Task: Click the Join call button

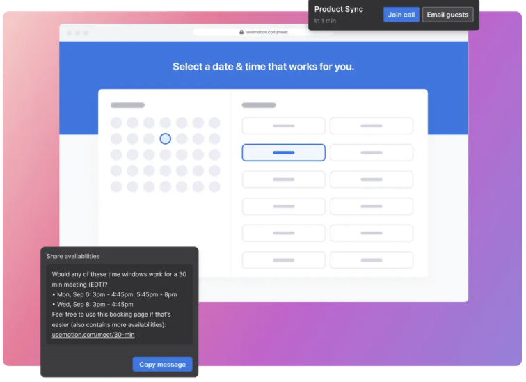Action: 401,15
